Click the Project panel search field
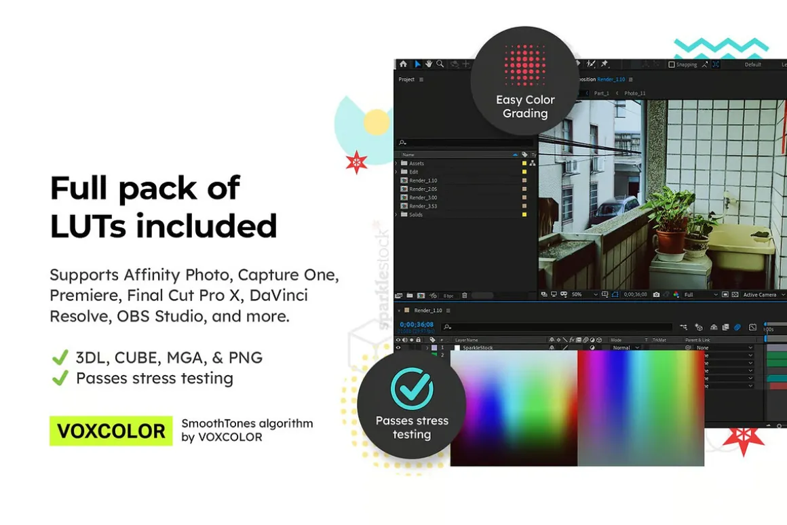 465,142
